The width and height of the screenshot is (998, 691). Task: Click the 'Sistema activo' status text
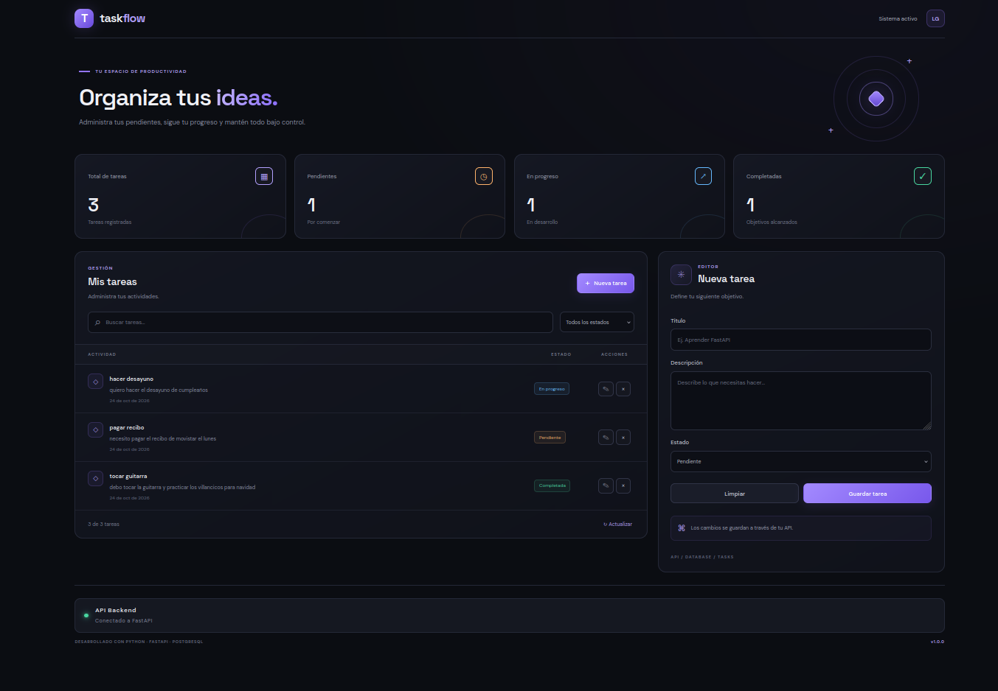click(x=898, y=19)
